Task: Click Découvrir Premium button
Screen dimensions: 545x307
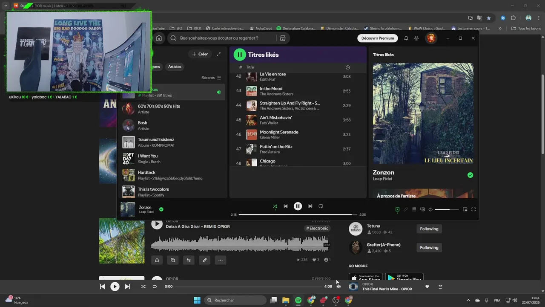Action: (377, 38)
